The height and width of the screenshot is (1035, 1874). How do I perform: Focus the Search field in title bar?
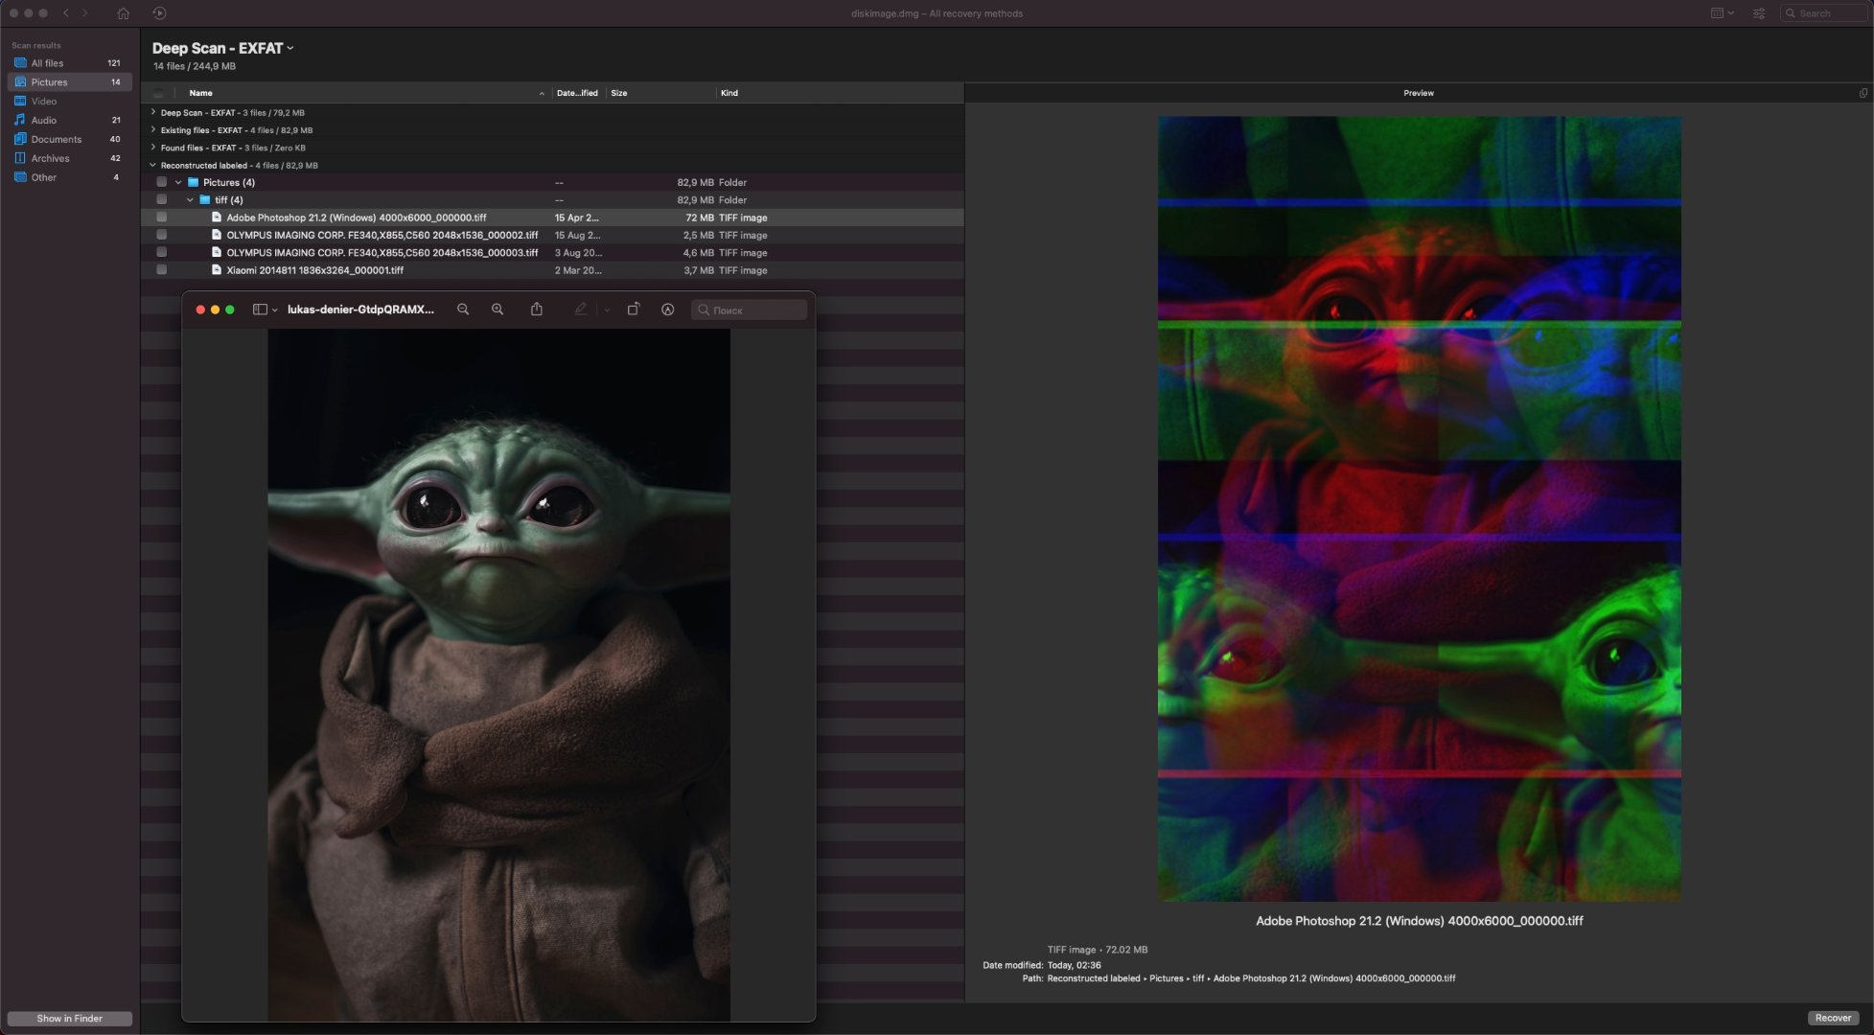(x=1823, y=13)
